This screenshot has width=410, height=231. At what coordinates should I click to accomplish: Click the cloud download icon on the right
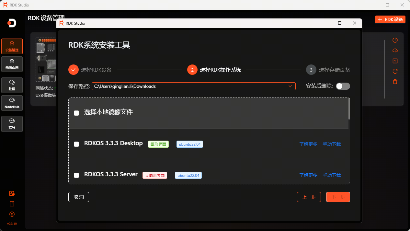(x=395, y=50)
